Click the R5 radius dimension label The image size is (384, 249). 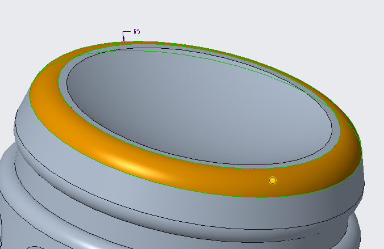[137, 32]
